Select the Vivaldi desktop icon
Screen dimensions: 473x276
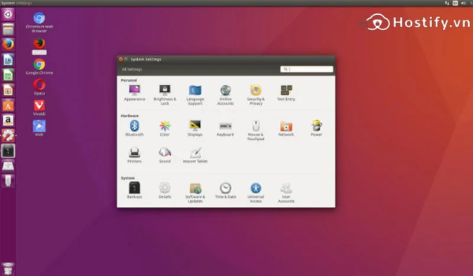pyautogui.click(x=39, y=108)
